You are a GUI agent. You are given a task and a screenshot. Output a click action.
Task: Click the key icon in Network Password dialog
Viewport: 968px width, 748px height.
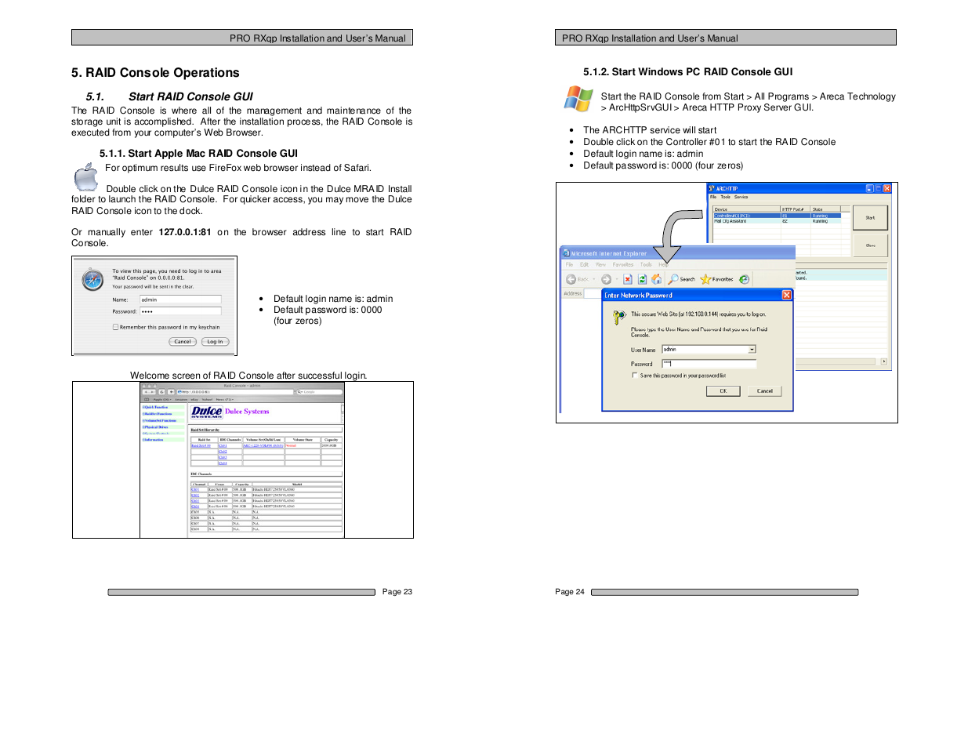pos(619,317)
